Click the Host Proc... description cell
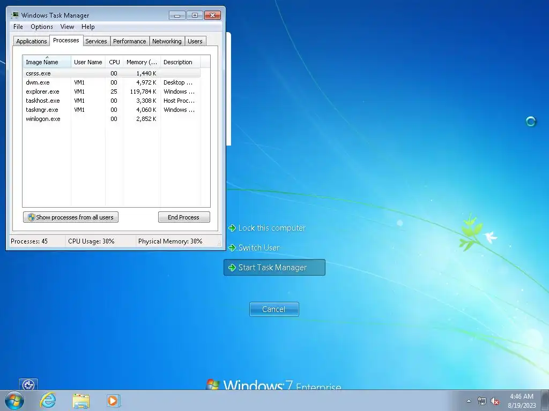 tap(179, 101)
